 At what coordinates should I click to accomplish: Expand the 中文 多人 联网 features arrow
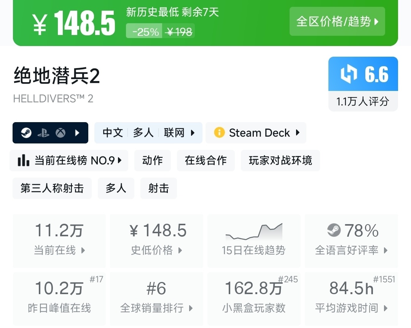pyautogui.click(x=193, y=133)
